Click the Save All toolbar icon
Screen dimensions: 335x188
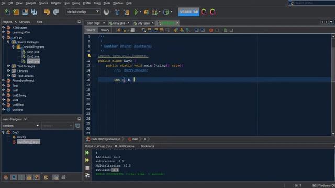pyautogui.click(x=33, y=12)
